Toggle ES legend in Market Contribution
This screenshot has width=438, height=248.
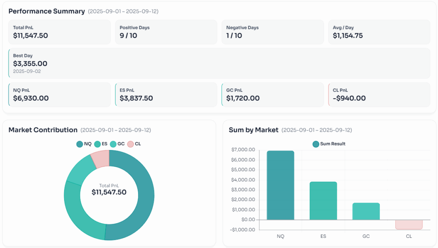(101, 144)
